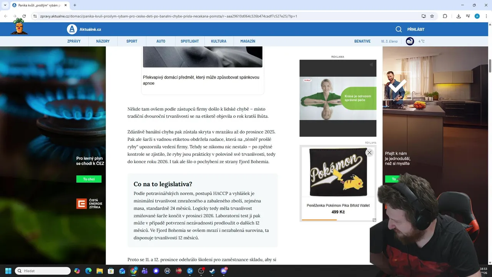492x277 pixels.
Task: Open the Chrome profile avatar
Action: [477, 16]
